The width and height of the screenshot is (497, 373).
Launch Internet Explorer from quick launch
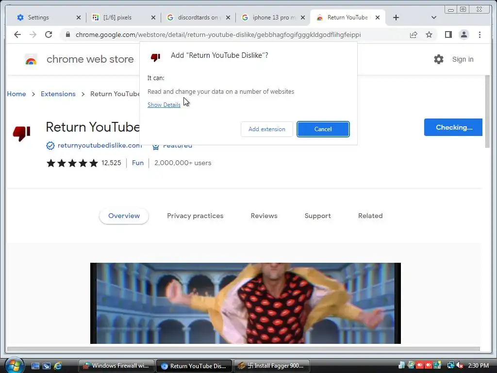click(x=58, y=366)
